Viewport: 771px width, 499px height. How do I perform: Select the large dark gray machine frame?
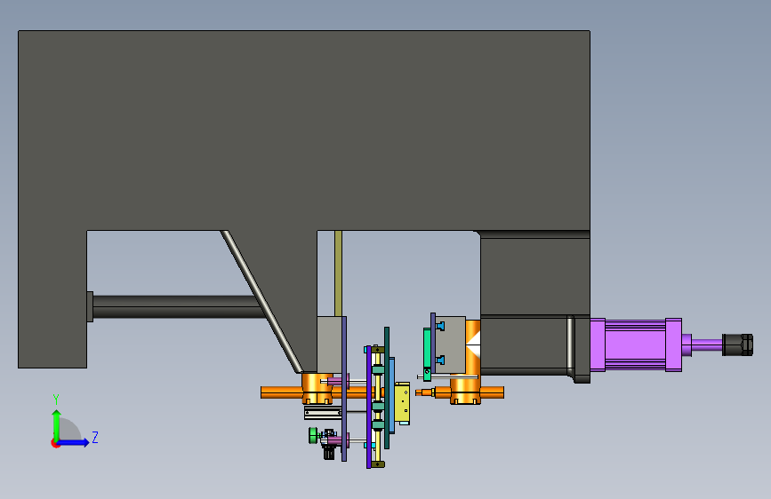(304, 132)
